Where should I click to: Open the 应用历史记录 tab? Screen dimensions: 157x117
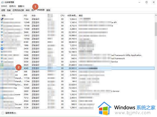tap(18, 10)
